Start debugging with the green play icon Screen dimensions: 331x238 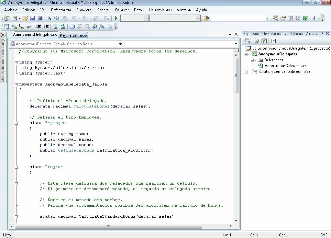point(116,18)
